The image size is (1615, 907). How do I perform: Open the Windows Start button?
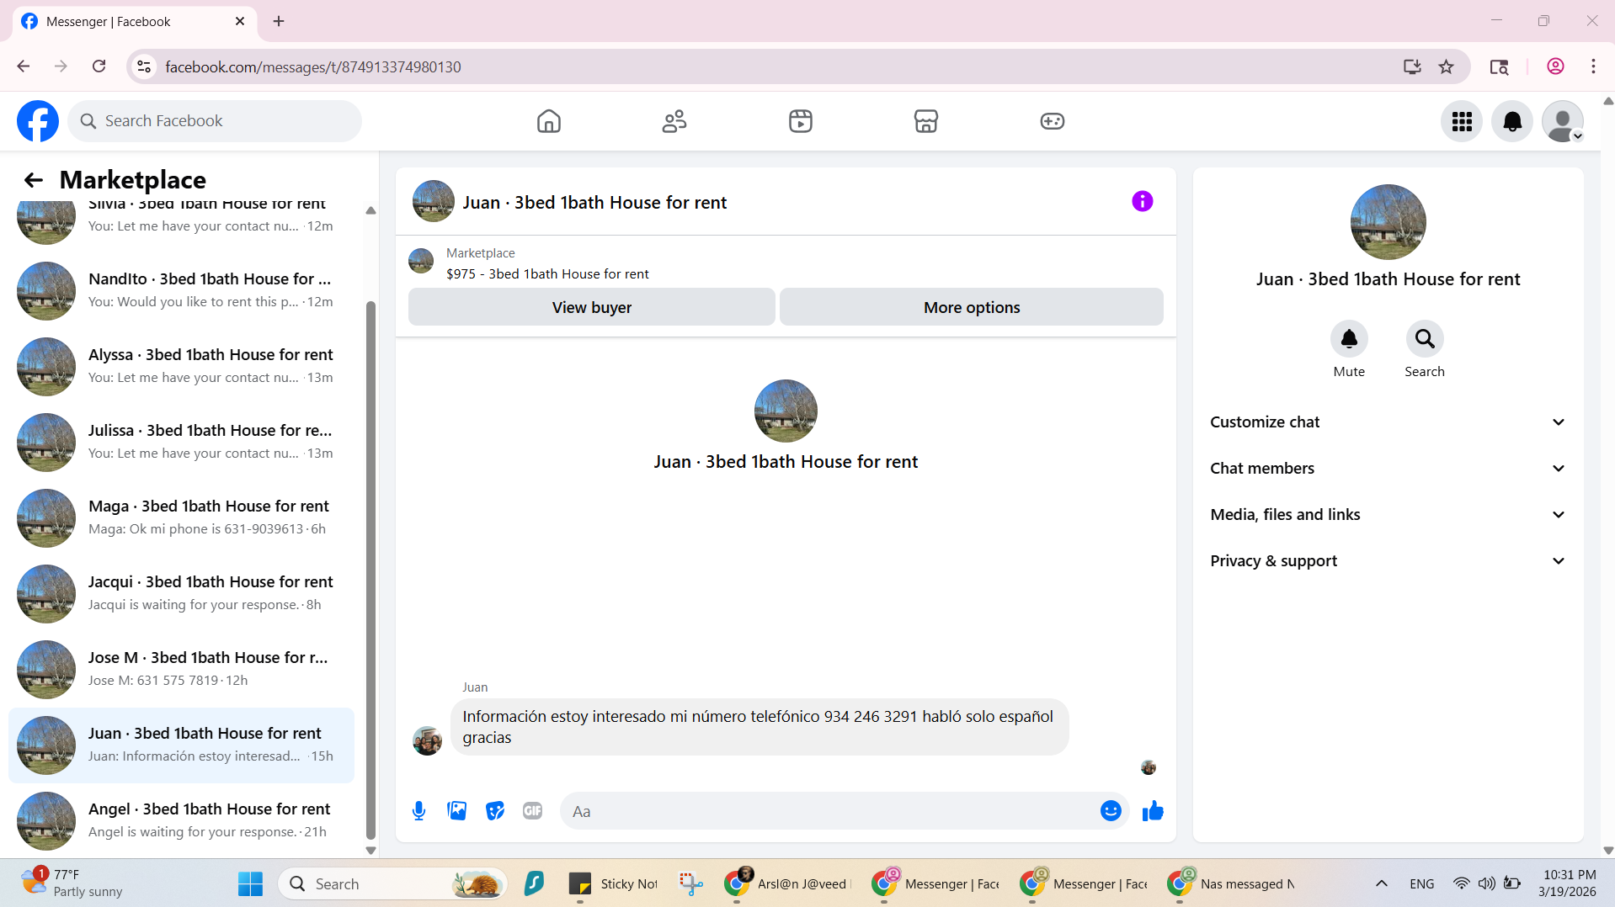(250, 883)
